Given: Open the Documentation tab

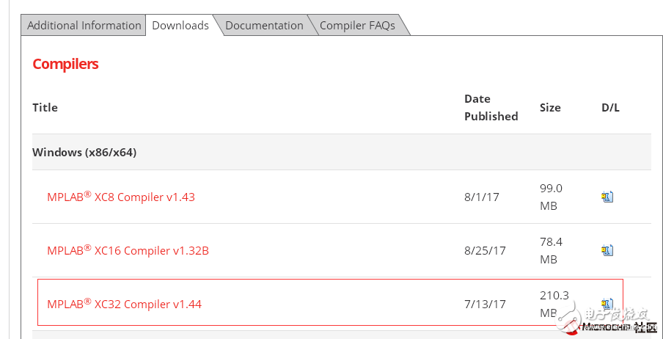Looking at the screenshot, I should point(264,25).
